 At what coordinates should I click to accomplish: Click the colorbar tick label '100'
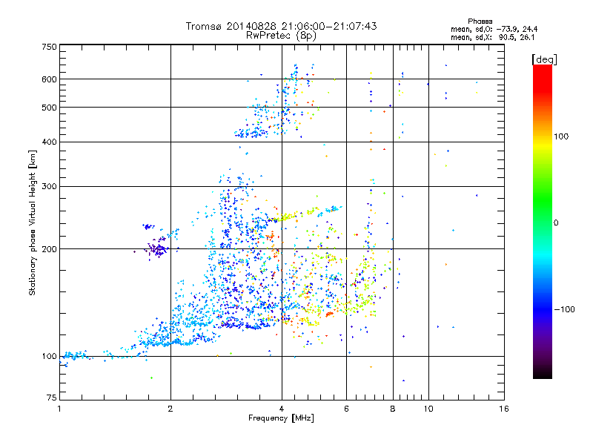coord(561,136)
